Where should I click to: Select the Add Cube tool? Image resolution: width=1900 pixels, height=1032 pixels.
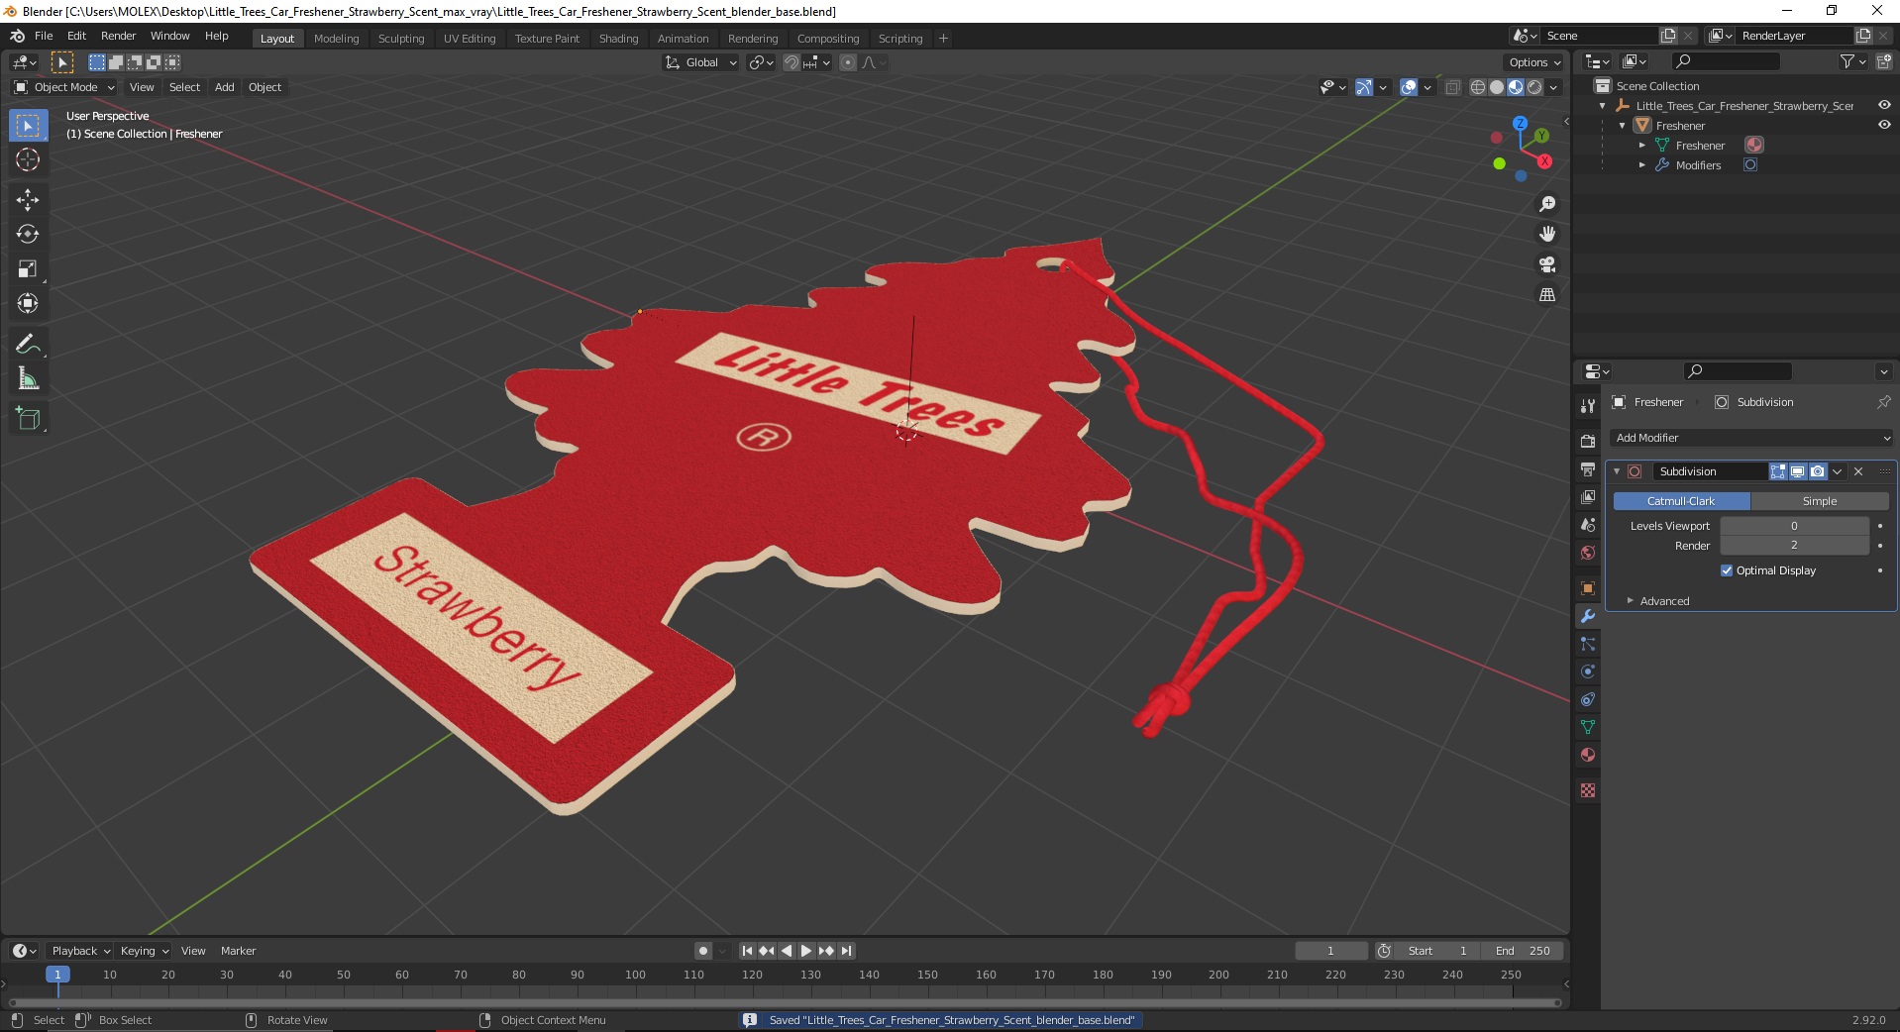[x=28, y=419]
